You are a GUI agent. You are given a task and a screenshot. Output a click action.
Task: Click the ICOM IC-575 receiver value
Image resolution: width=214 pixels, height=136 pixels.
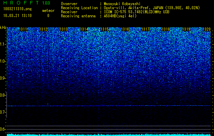click(x=136, y=12)
